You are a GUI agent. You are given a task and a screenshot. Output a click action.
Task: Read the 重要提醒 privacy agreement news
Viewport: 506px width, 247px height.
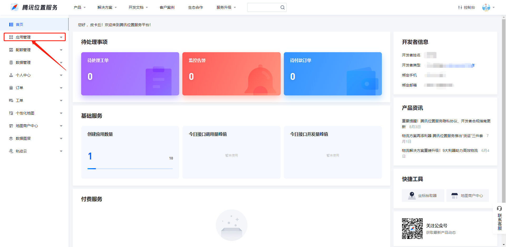[x=446, y=124]
